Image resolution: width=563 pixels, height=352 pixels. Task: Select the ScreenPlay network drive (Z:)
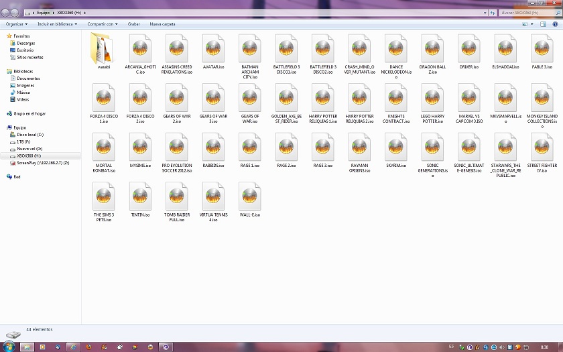point(43,163)
